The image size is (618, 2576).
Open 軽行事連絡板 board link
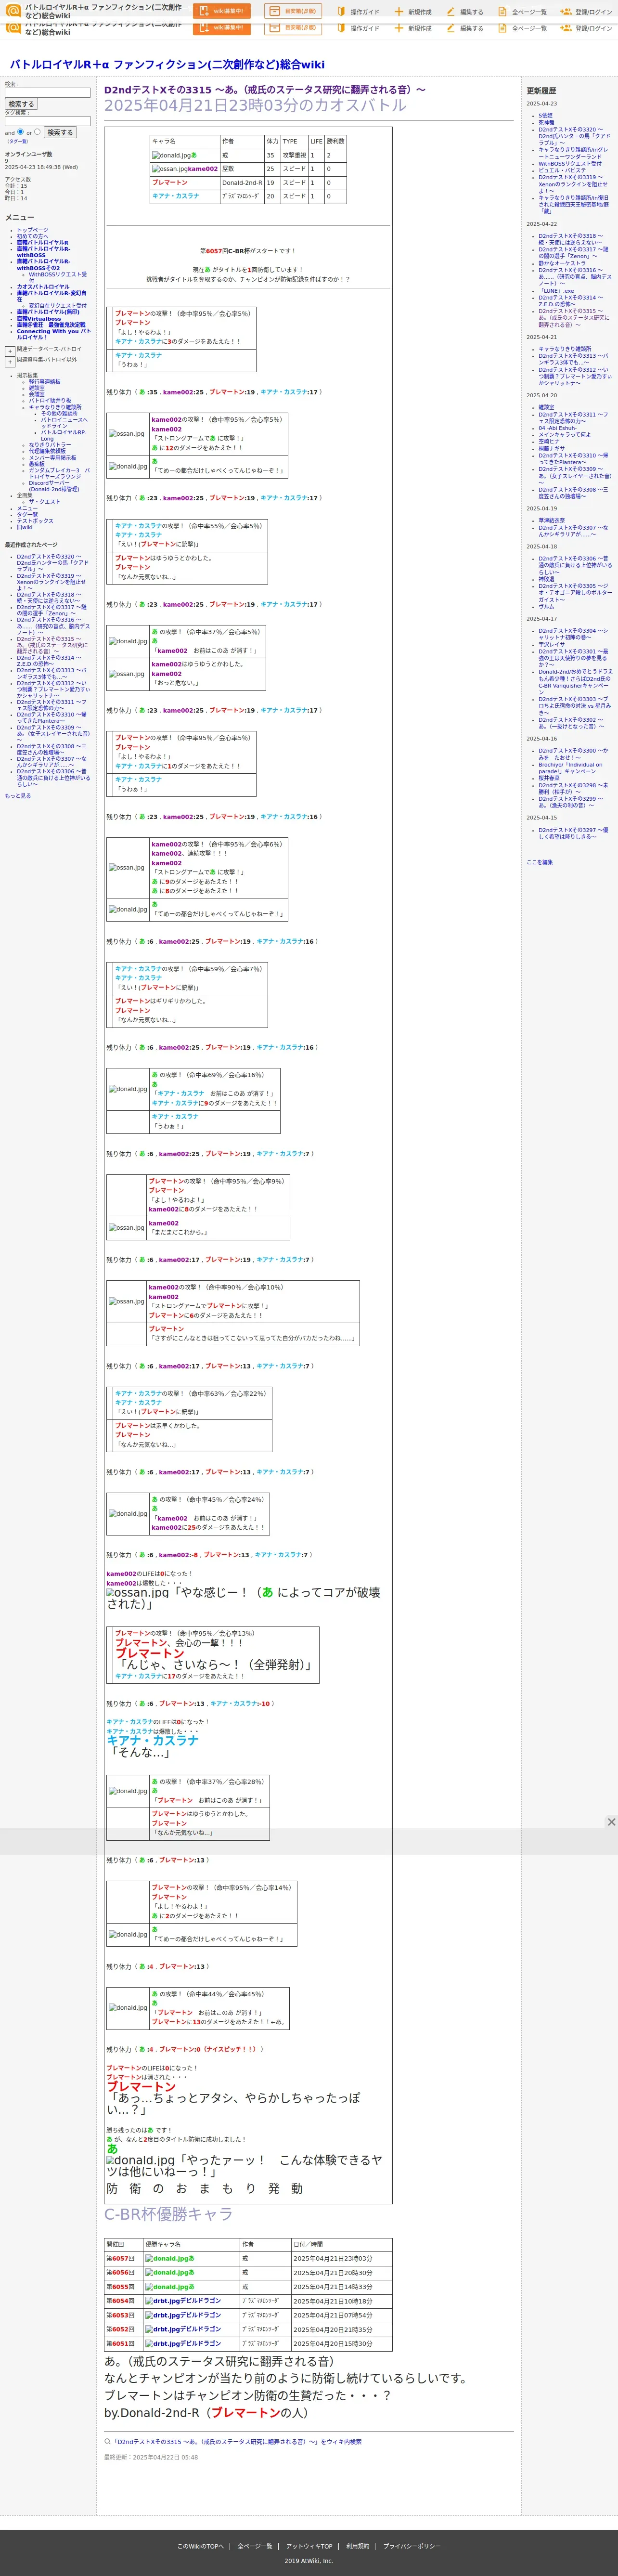pos(44,381)
